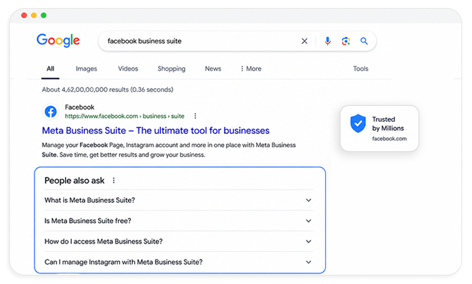
Task: Switch to Shopping tab
Action: click(x=171, y=69)
